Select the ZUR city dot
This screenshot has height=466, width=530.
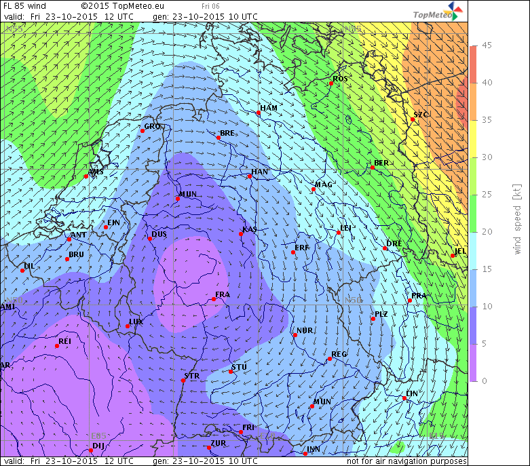click(209, 448)
